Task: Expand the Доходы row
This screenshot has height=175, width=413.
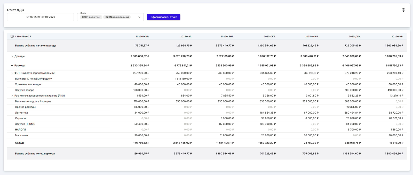Action: [x=12, y=56]
